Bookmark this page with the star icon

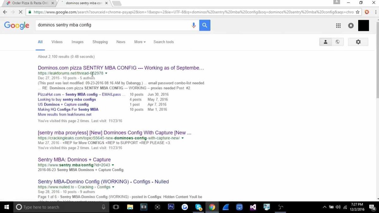[x=358, y=12]
